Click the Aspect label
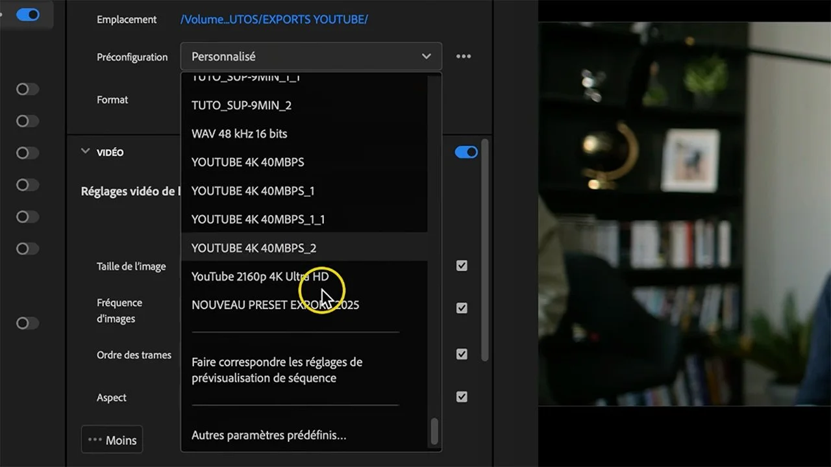 click(112, 398)
